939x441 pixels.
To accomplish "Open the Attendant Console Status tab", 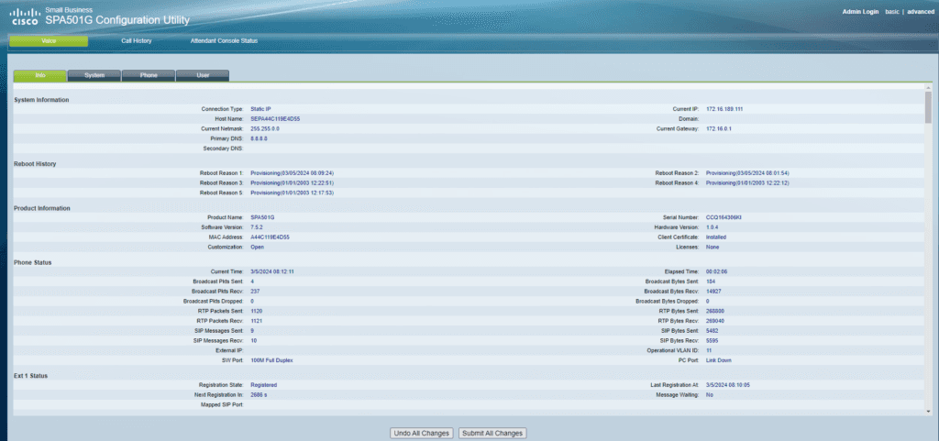I will [224, 40].
